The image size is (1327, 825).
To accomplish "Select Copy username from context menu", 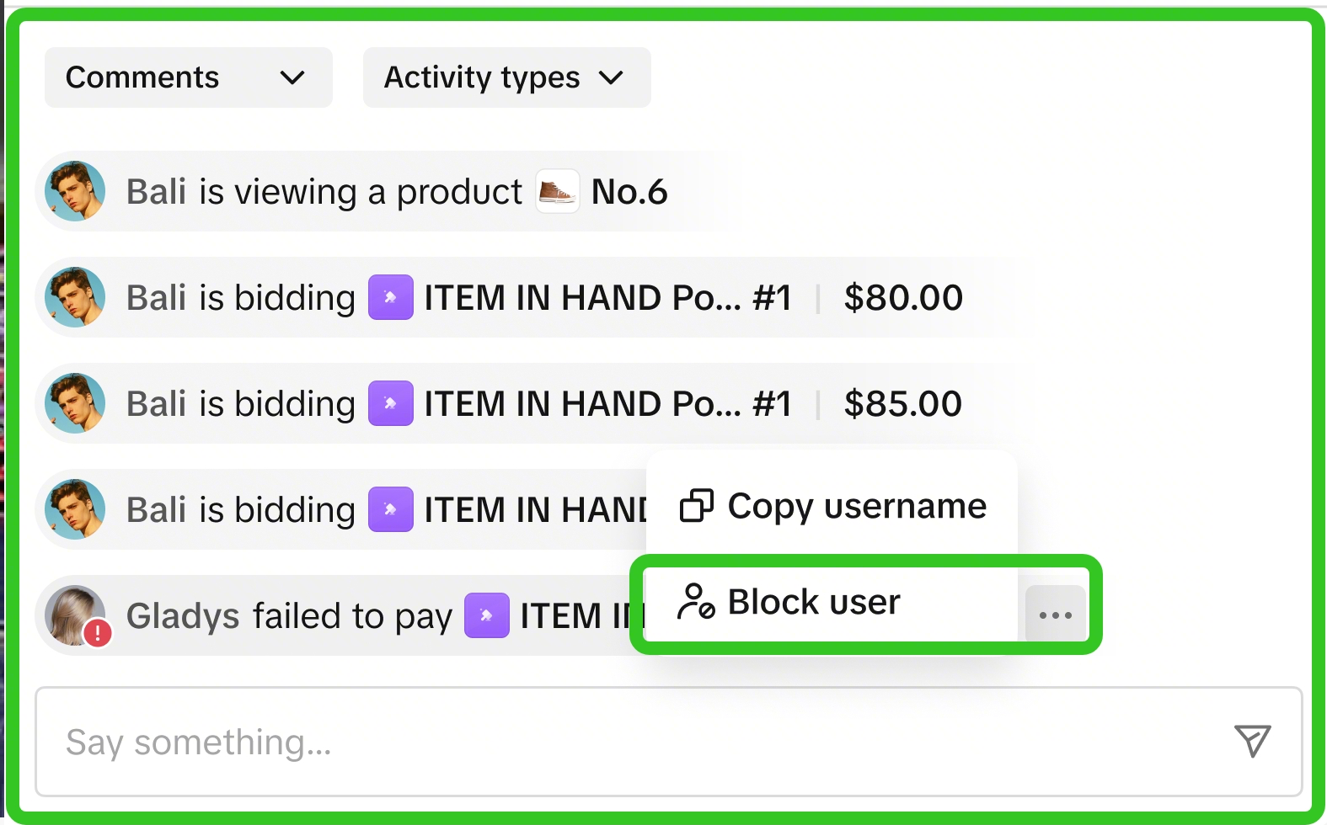I will click(832, 506).
